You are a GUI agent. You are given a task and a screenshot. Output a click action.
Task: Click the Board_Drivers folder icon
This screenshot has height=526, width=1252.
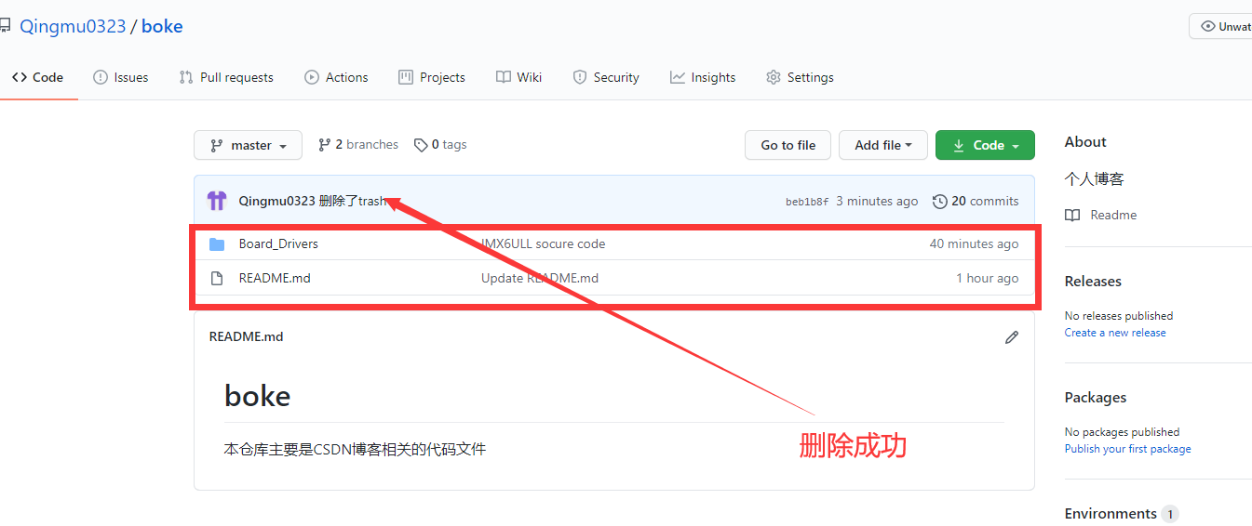point(217,243)
